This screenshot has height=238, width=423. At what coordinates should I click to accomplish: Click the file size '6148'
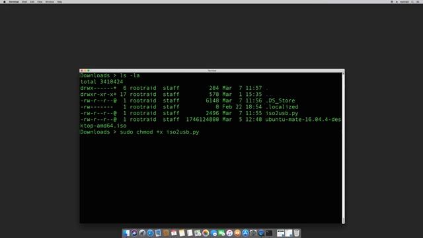coord(212,100)
